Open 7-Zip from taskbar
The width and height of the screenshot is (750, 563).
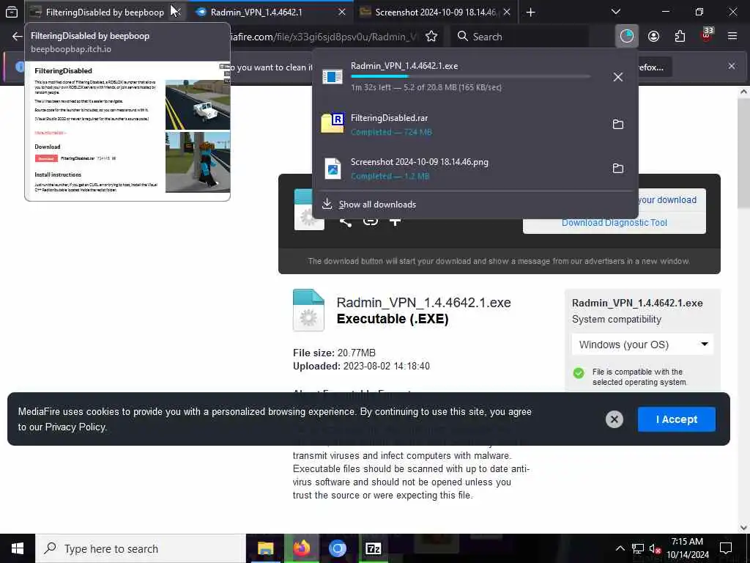(x=373, y=548)
